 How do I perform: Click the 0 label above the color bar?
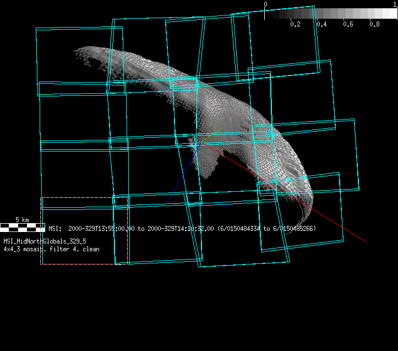click(x=265, y=4)
